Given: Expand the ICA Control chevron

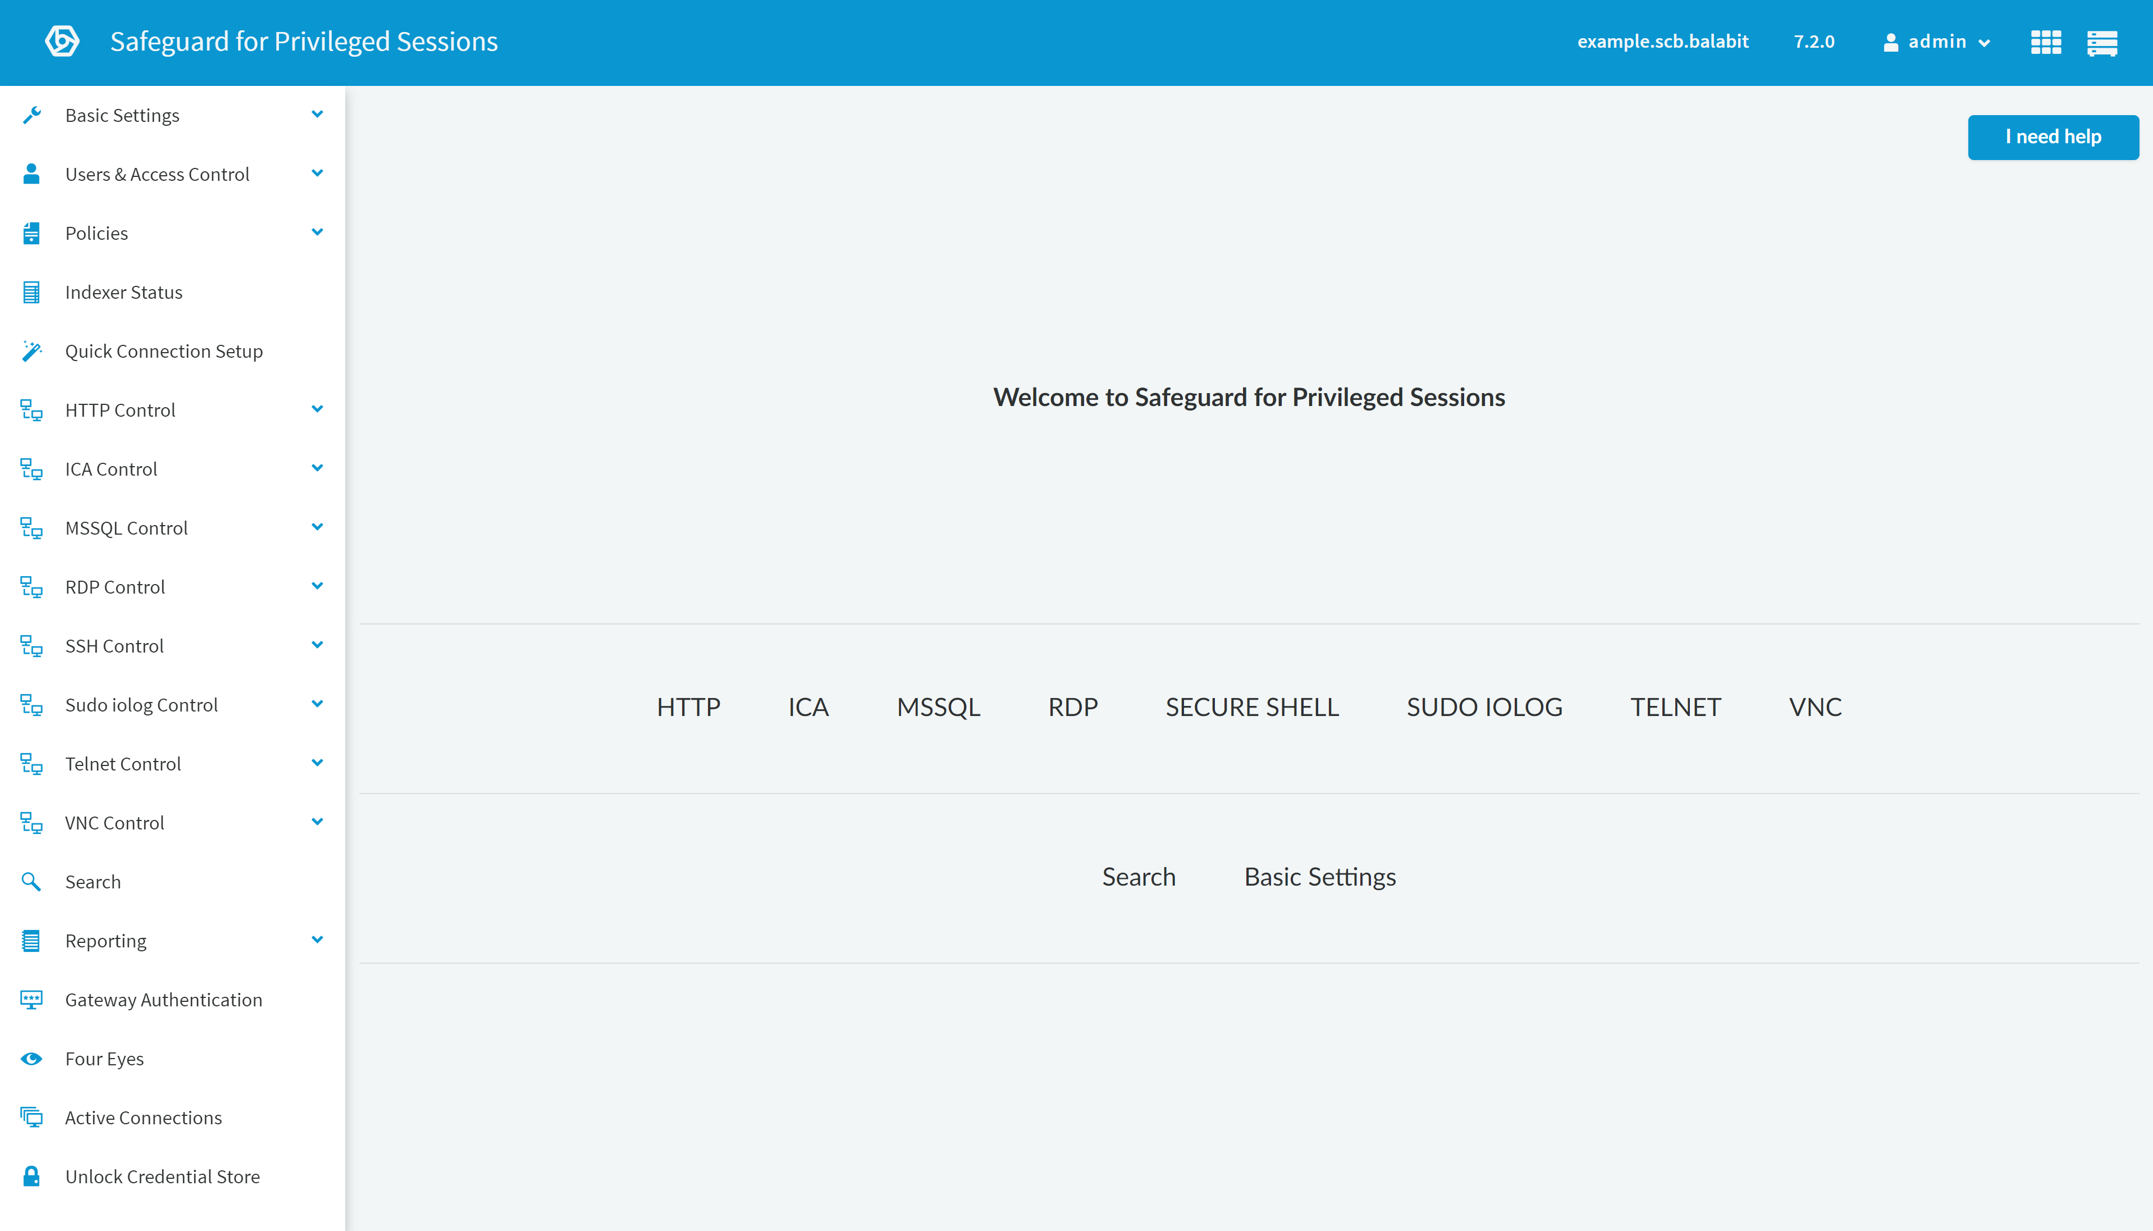Looking at the screenshot, I should click(317, 468).
